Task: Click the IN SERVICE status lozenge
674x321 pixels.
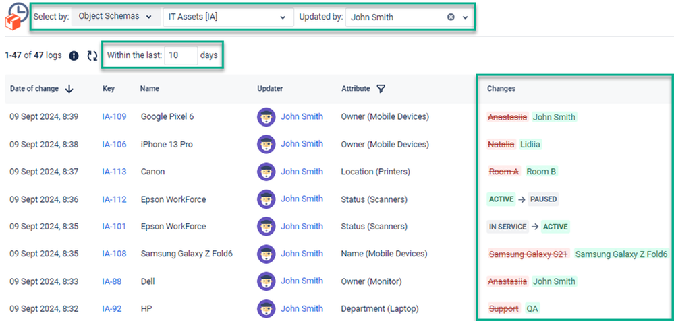Action: tap(507, 227)
